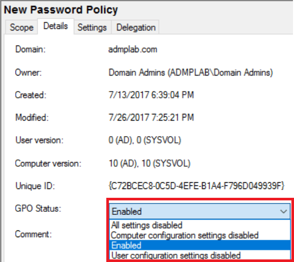Click the Computer version value text
The image size is (294, 262).
pyautogui.click(x=149, y=163)
